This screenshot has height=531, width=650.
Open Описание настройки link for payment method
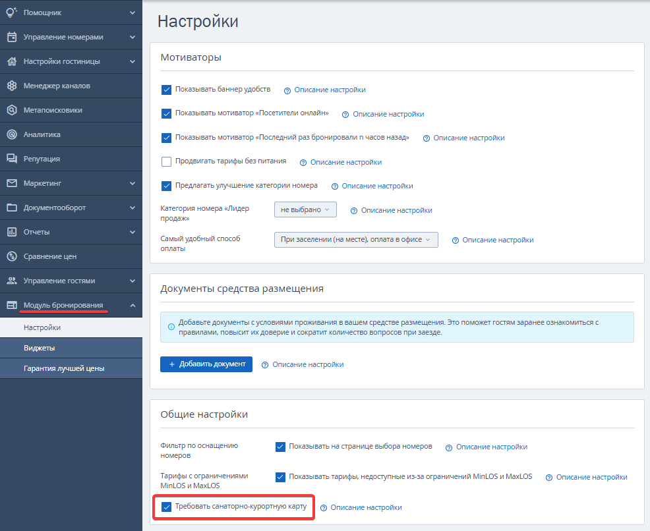coord(498,240)
